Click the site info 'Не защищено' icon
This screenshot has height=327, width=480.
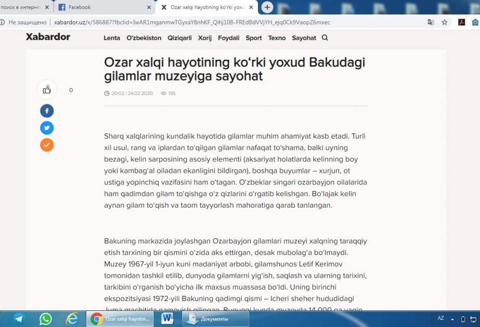tap(2, 22)
